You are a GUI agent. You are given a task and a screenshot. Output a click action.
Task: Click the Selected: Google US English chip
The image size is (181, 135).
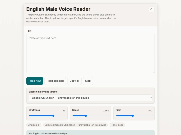point(75,125)
